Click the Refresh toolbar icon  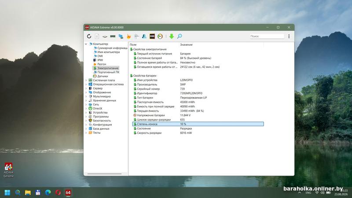pyautogui.click(x=89, y=36)
